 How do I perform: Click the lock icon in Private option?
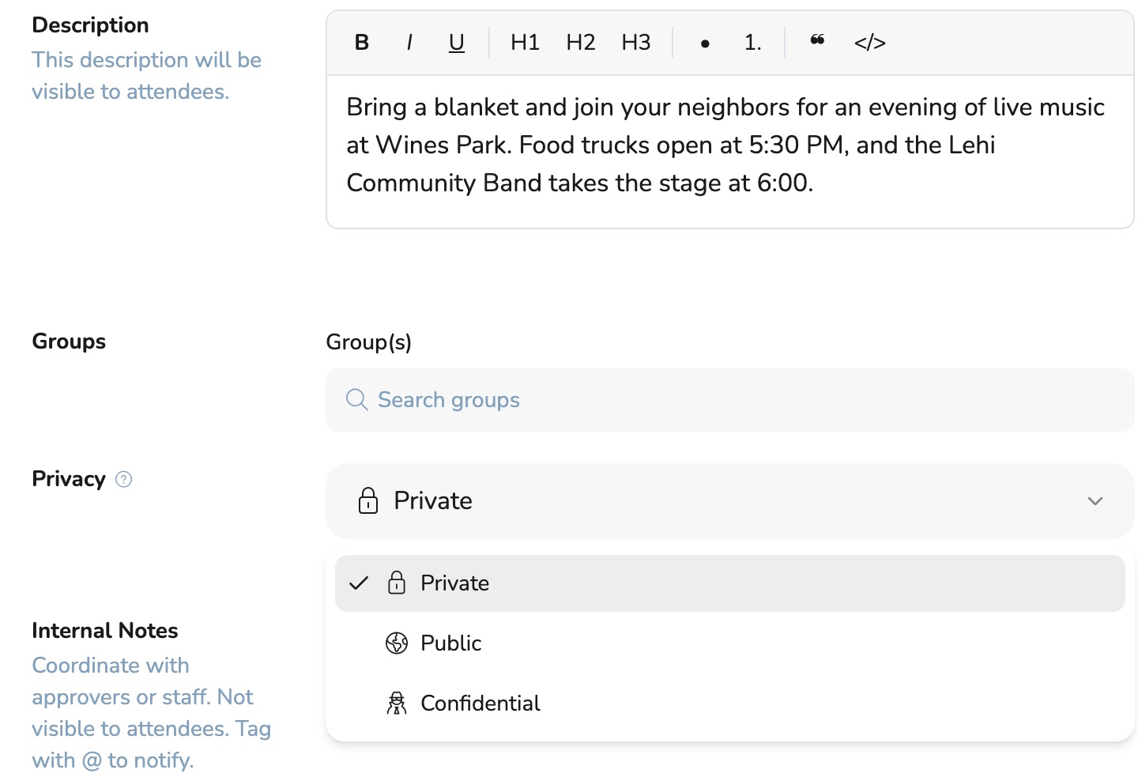(397, 583)
